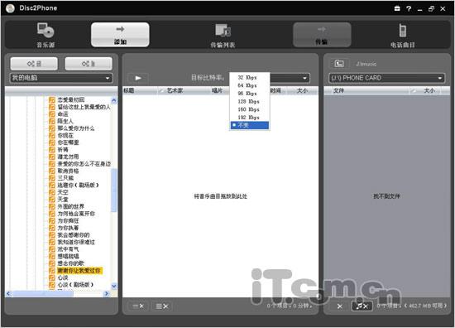This screenshot has width=455, height=328.
Task: Sort transfer list by its 大小 column
Action: click(x=302, y=90)
